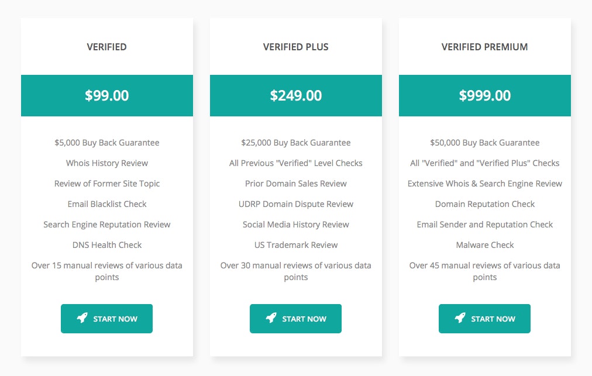This screenshot has height=376, width=592.
Task: Click the rocket icon on Verified Premium button
Action: (x=460, y=318)
